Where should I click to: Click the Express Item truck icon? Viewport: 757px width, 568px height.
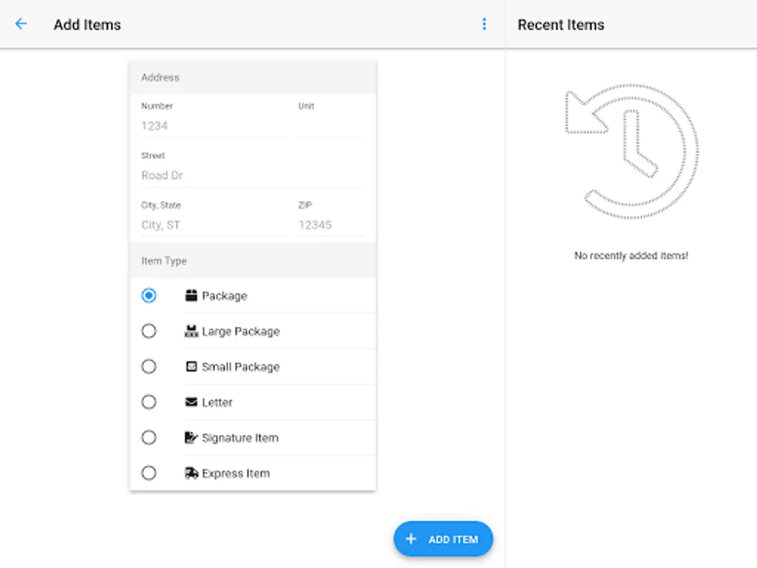coord(191,473)
